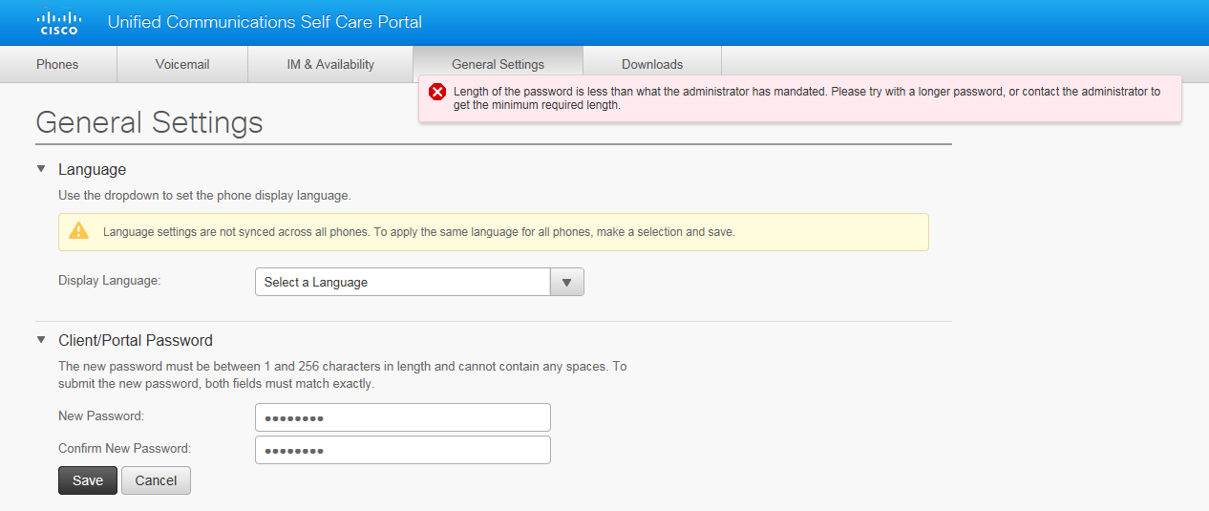Open the IM & Availability tab
The height and width of the screenshot is (511, 1209).
pos(330,65)
